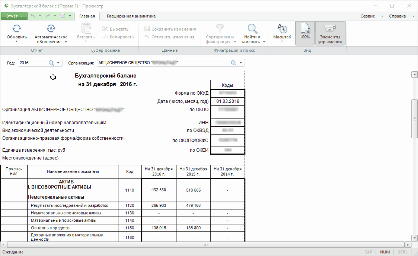Toggle the Элементы управления button

[330, 33]
